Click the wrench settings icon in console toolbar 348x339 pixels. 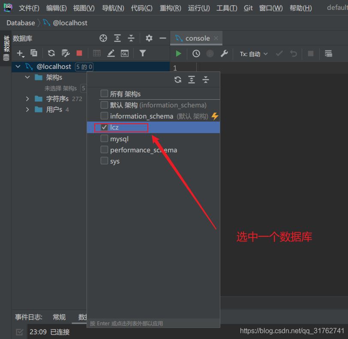click(x=224, y=54)
